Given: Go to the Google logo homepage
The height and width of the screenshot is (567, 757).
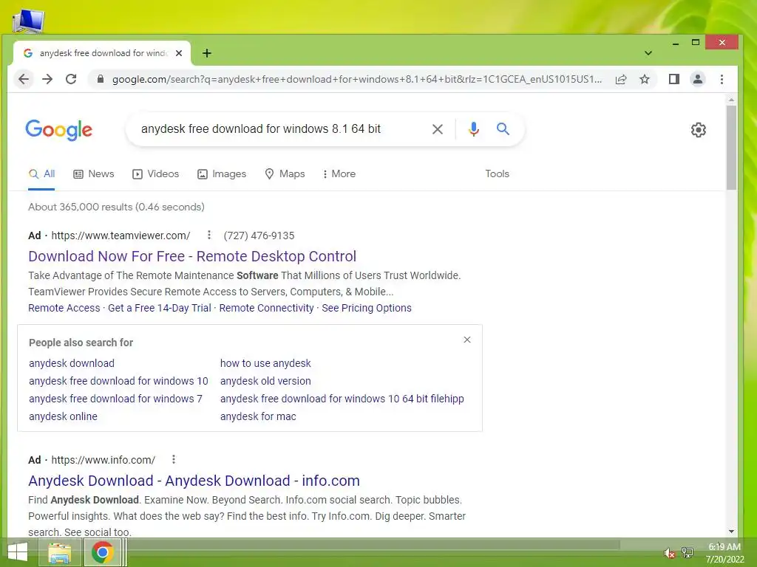Looking at the screenshot, I should pos(59,130).
